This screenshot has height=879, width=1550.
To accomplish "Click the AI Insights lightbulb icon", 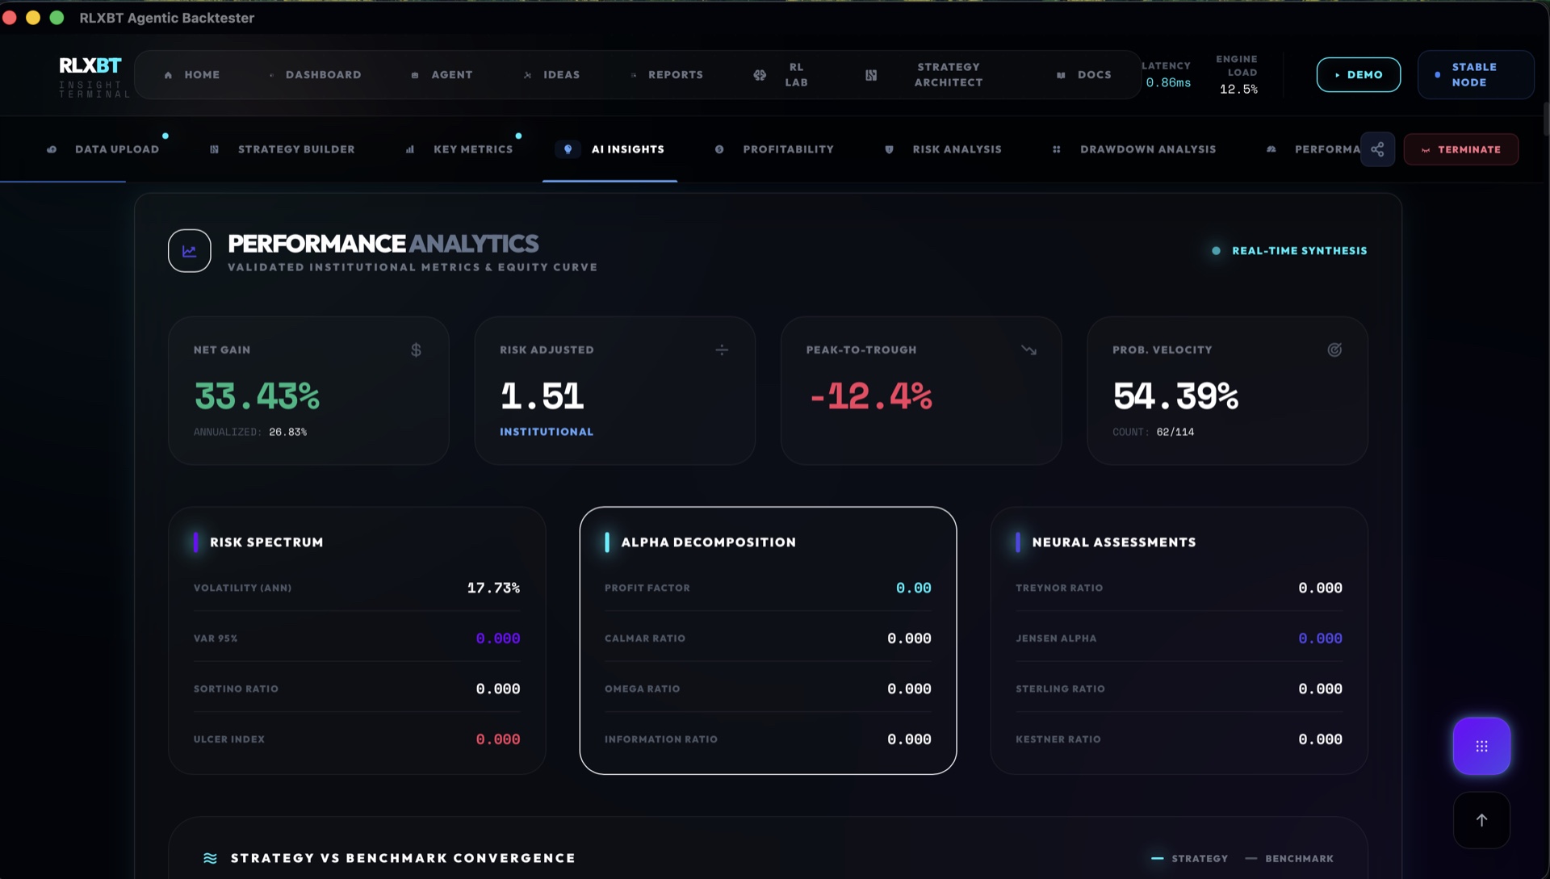I will click(568, 149).
